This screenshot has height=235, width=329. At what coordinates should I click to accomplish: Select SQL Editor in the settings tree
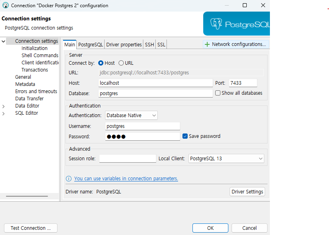coord(27,113)
